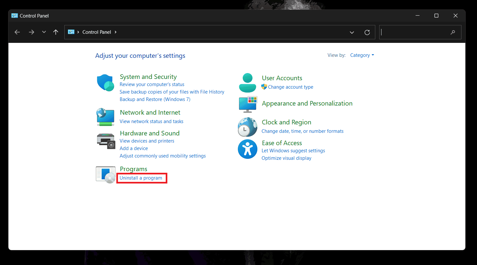This screenshot has height=265, width=477.
Task: Click the shield icon beside Change account type
Action: [264, 87]
